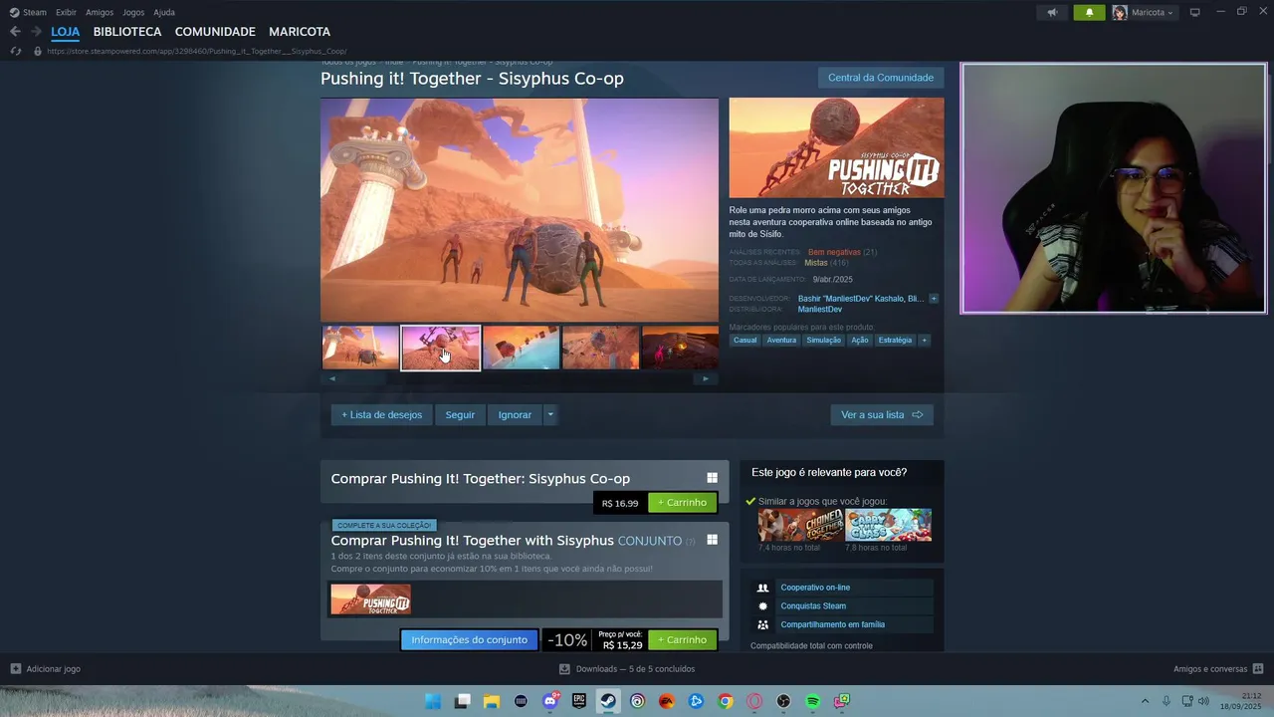Open the Jogos menu
The image size is (1274, 717).
pos(133,12)
